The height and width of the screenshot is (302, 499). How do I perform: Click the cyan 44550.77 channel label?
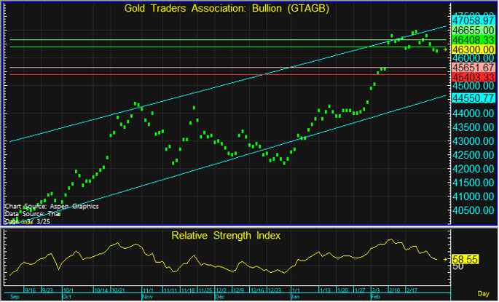click(x=473, y=96)
